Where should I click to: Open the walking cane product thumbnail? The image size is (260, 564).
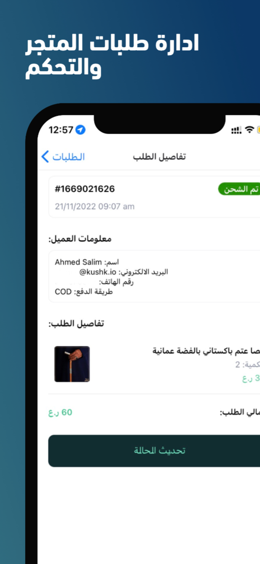[x=72, y=364]
